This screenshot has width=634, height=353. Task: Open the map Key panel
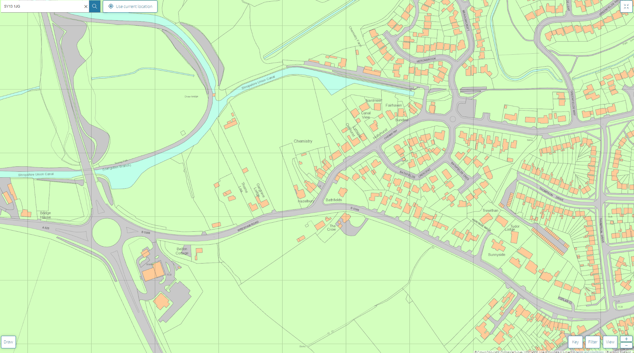click(x=575, y=342)
